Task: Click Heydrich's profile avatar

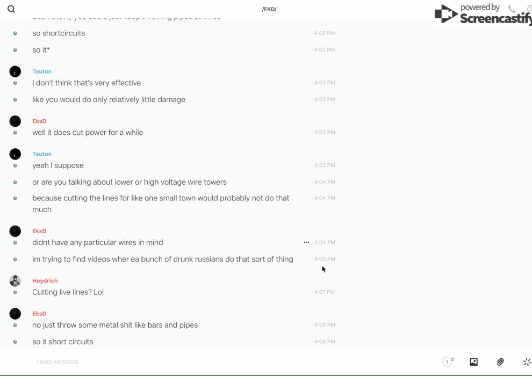Action: point(15,280)
